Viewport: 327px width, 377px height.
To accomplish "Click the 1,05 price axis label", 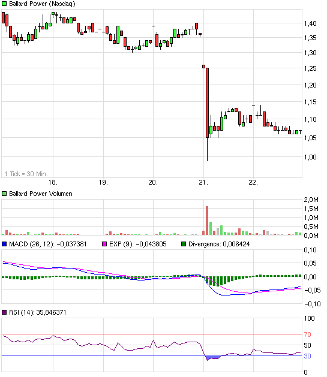I will 310,138.
